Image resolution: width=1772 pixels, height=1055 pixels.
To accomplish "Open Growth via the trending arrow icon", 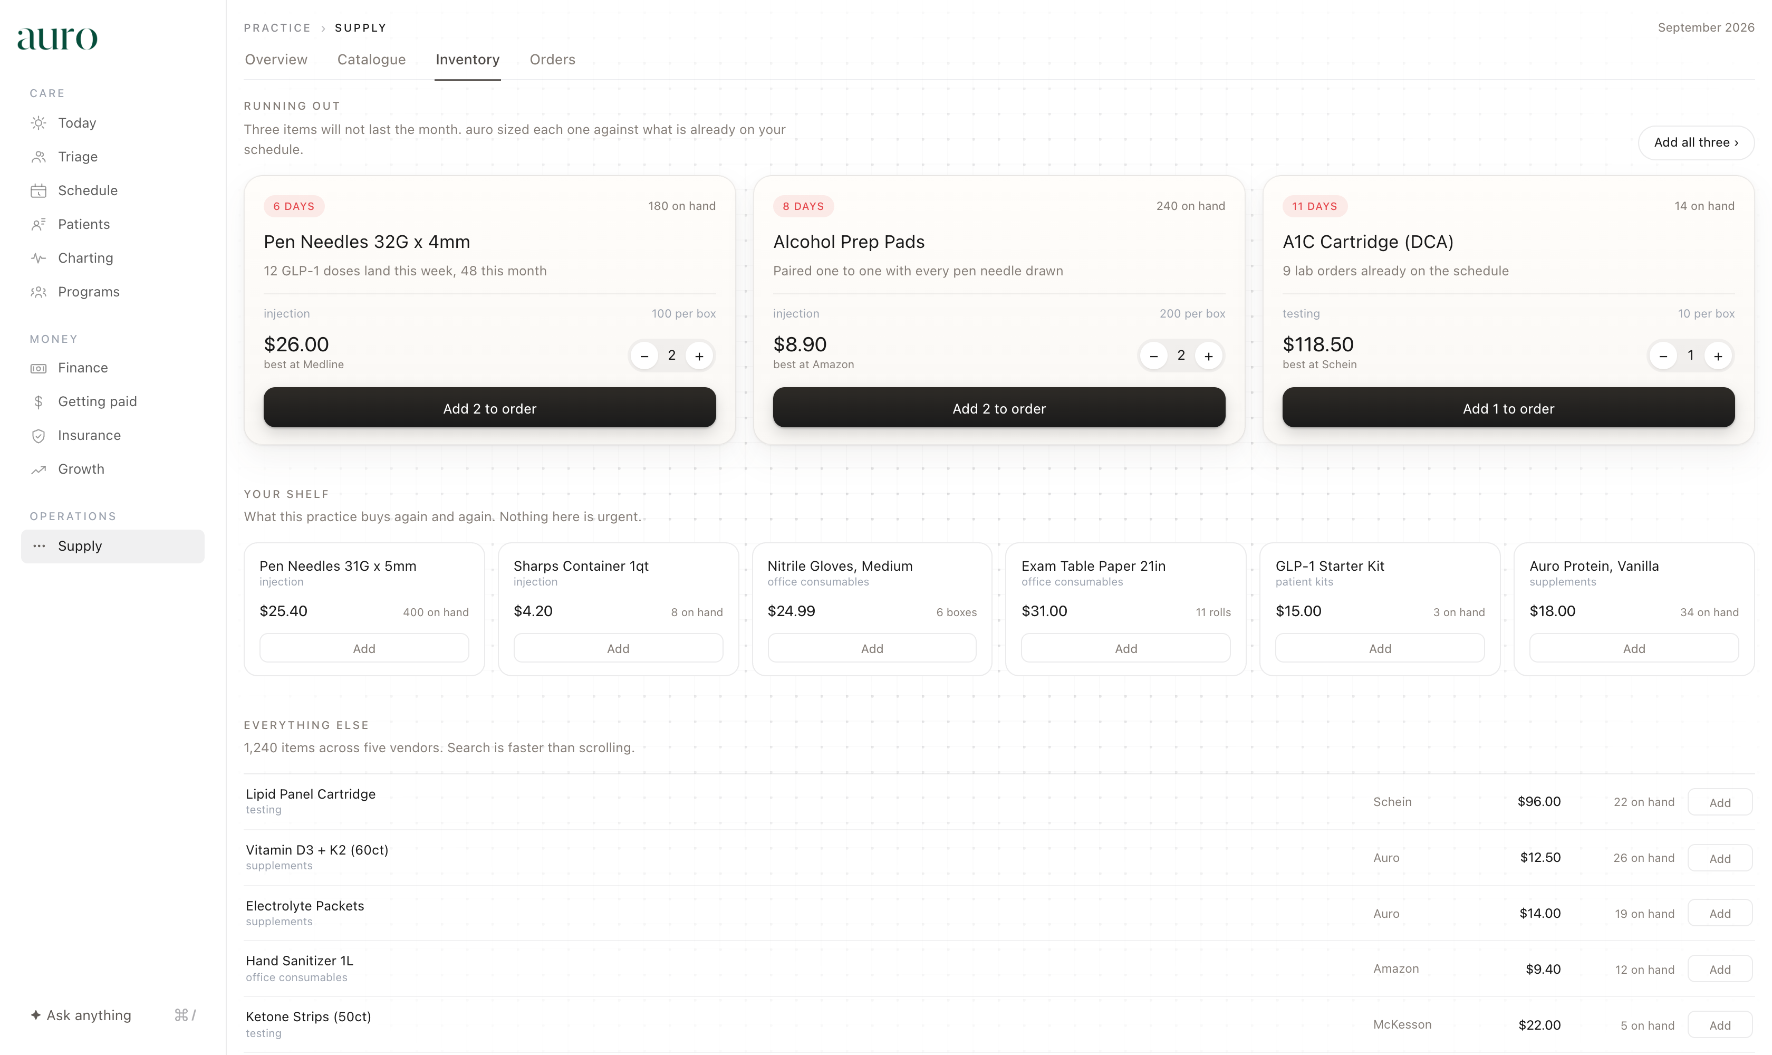I will point(38,469).
